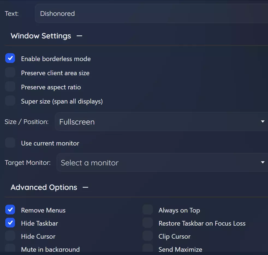
Task: Click the Advanced Options heading
Action: pyautogui.click(x=44, y=187)
